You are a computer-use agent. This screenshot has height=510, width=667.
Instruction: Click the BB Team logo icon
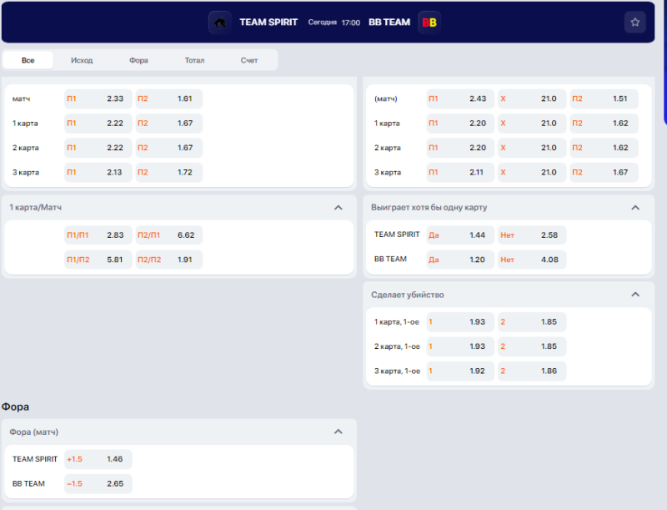[x=429, y=23]
